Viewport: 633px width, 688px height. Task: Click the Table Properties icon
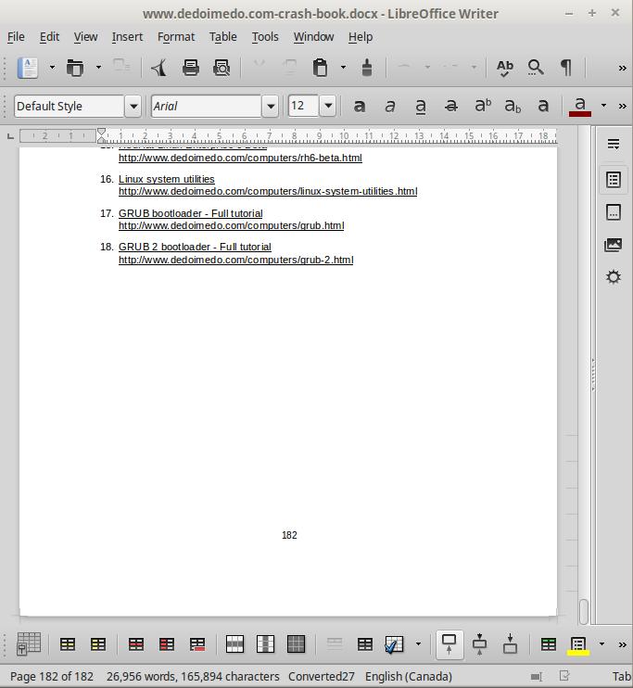coord(29,644)
